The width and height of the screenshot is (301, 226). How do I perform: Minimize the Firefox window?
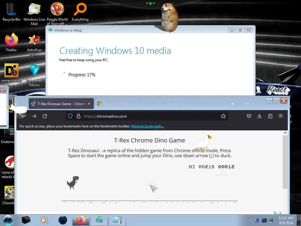(x=269, y=101)
